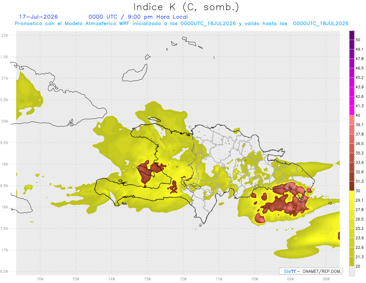Click the color bar value "33.9"
This screenshot has width=366, height=283.
coord(359,162)
